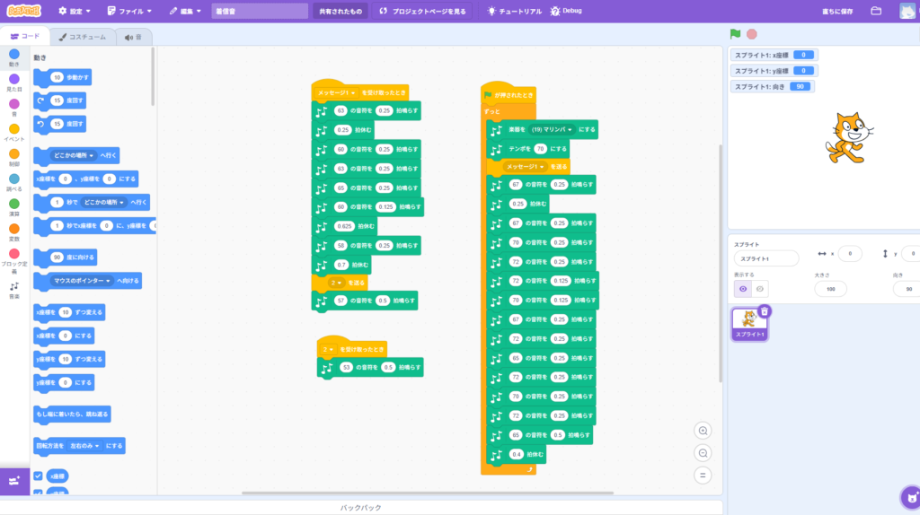The height and width of the screenshot is (515, 920).
Task: Open the Scratch logo home link
Action: [24, 11]
